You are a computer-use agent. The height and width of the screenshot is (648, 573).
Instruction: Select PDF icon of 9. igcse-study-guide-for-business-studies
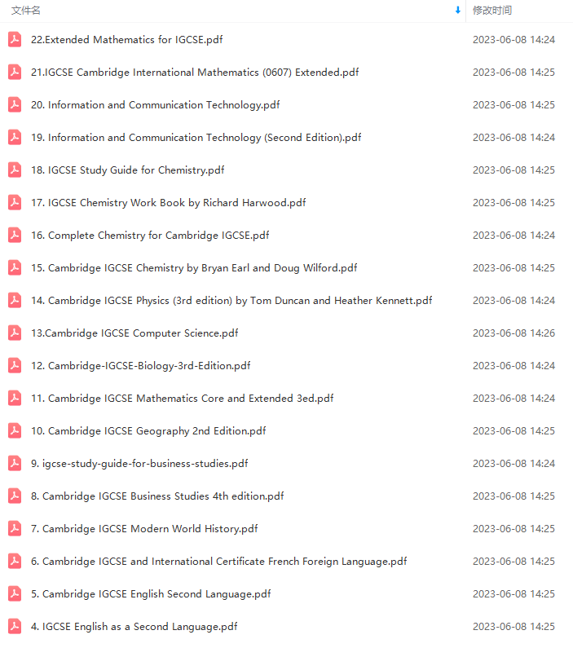click(x=15, y=463)
